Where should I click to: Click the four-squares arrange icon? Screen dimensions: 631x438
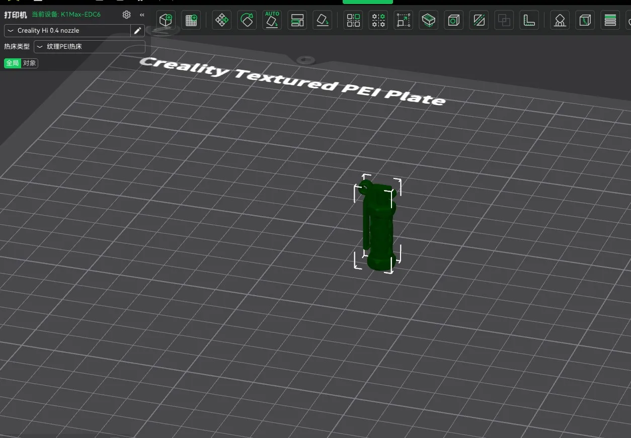[353, 20]
